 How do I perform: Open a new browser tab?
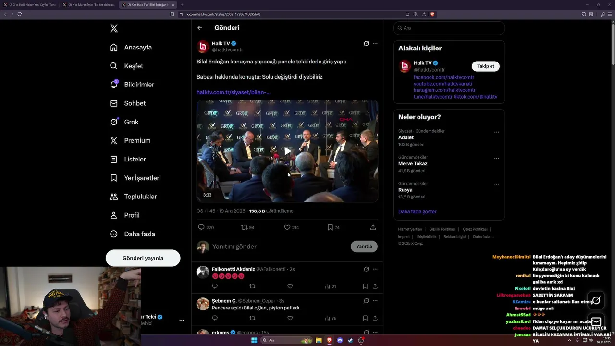[x=182, y=5]
